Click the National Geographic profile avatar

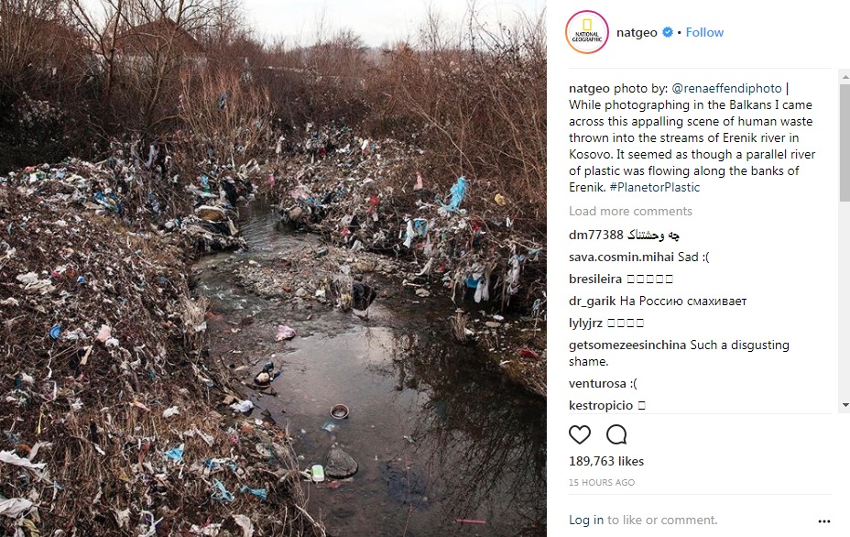click(586, 32)
